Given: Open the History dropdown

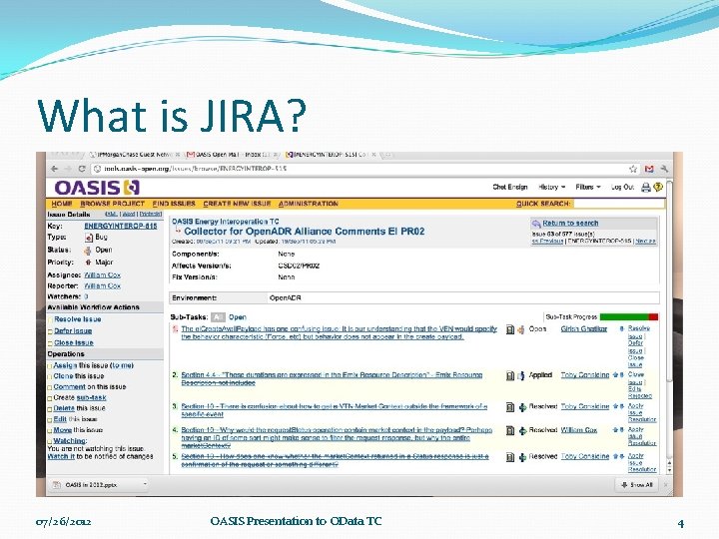Looking at the screenshot, I should (551, 187).
